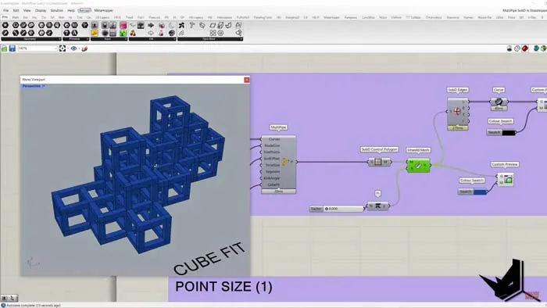Expand the Input panel group
Screen dimensions: 547x308
point(109,39)
